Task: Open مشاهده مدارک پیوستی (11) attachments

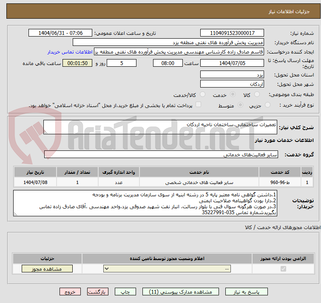Action: pyautogui.click(x=180, y=292)
